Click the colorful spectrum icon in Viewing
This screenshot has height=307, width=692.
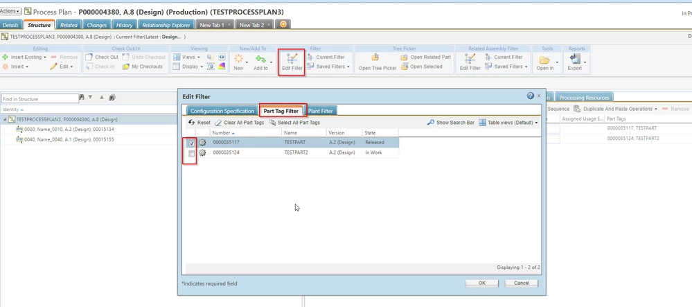click(x=222, y=67)
